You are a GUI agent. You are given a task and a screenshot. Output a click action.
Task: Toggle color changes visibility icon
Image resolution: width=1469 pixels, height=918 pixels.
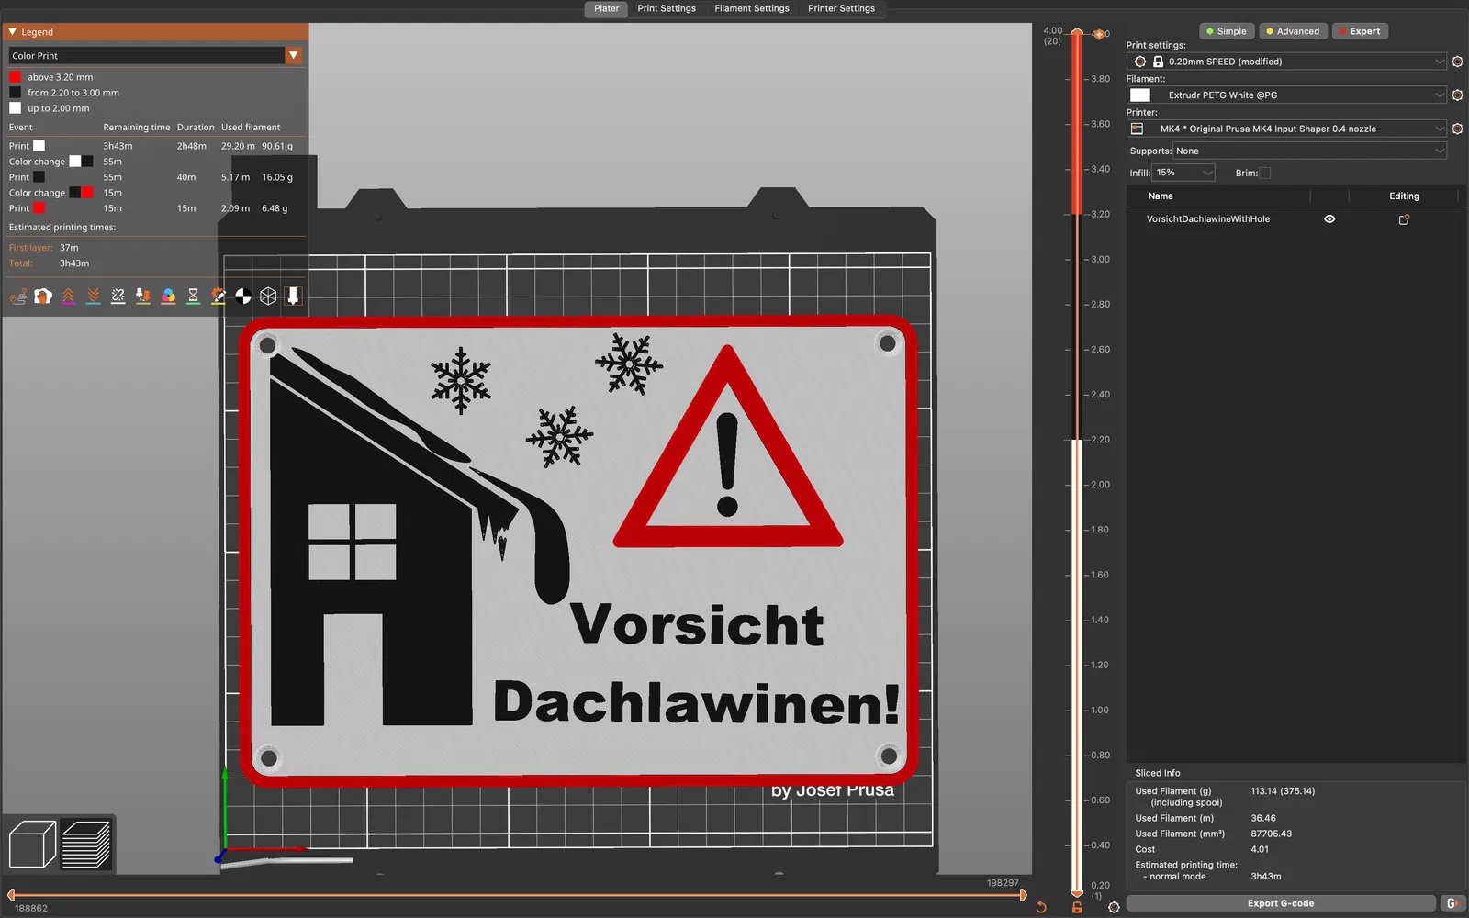click(x=168, y=296)
